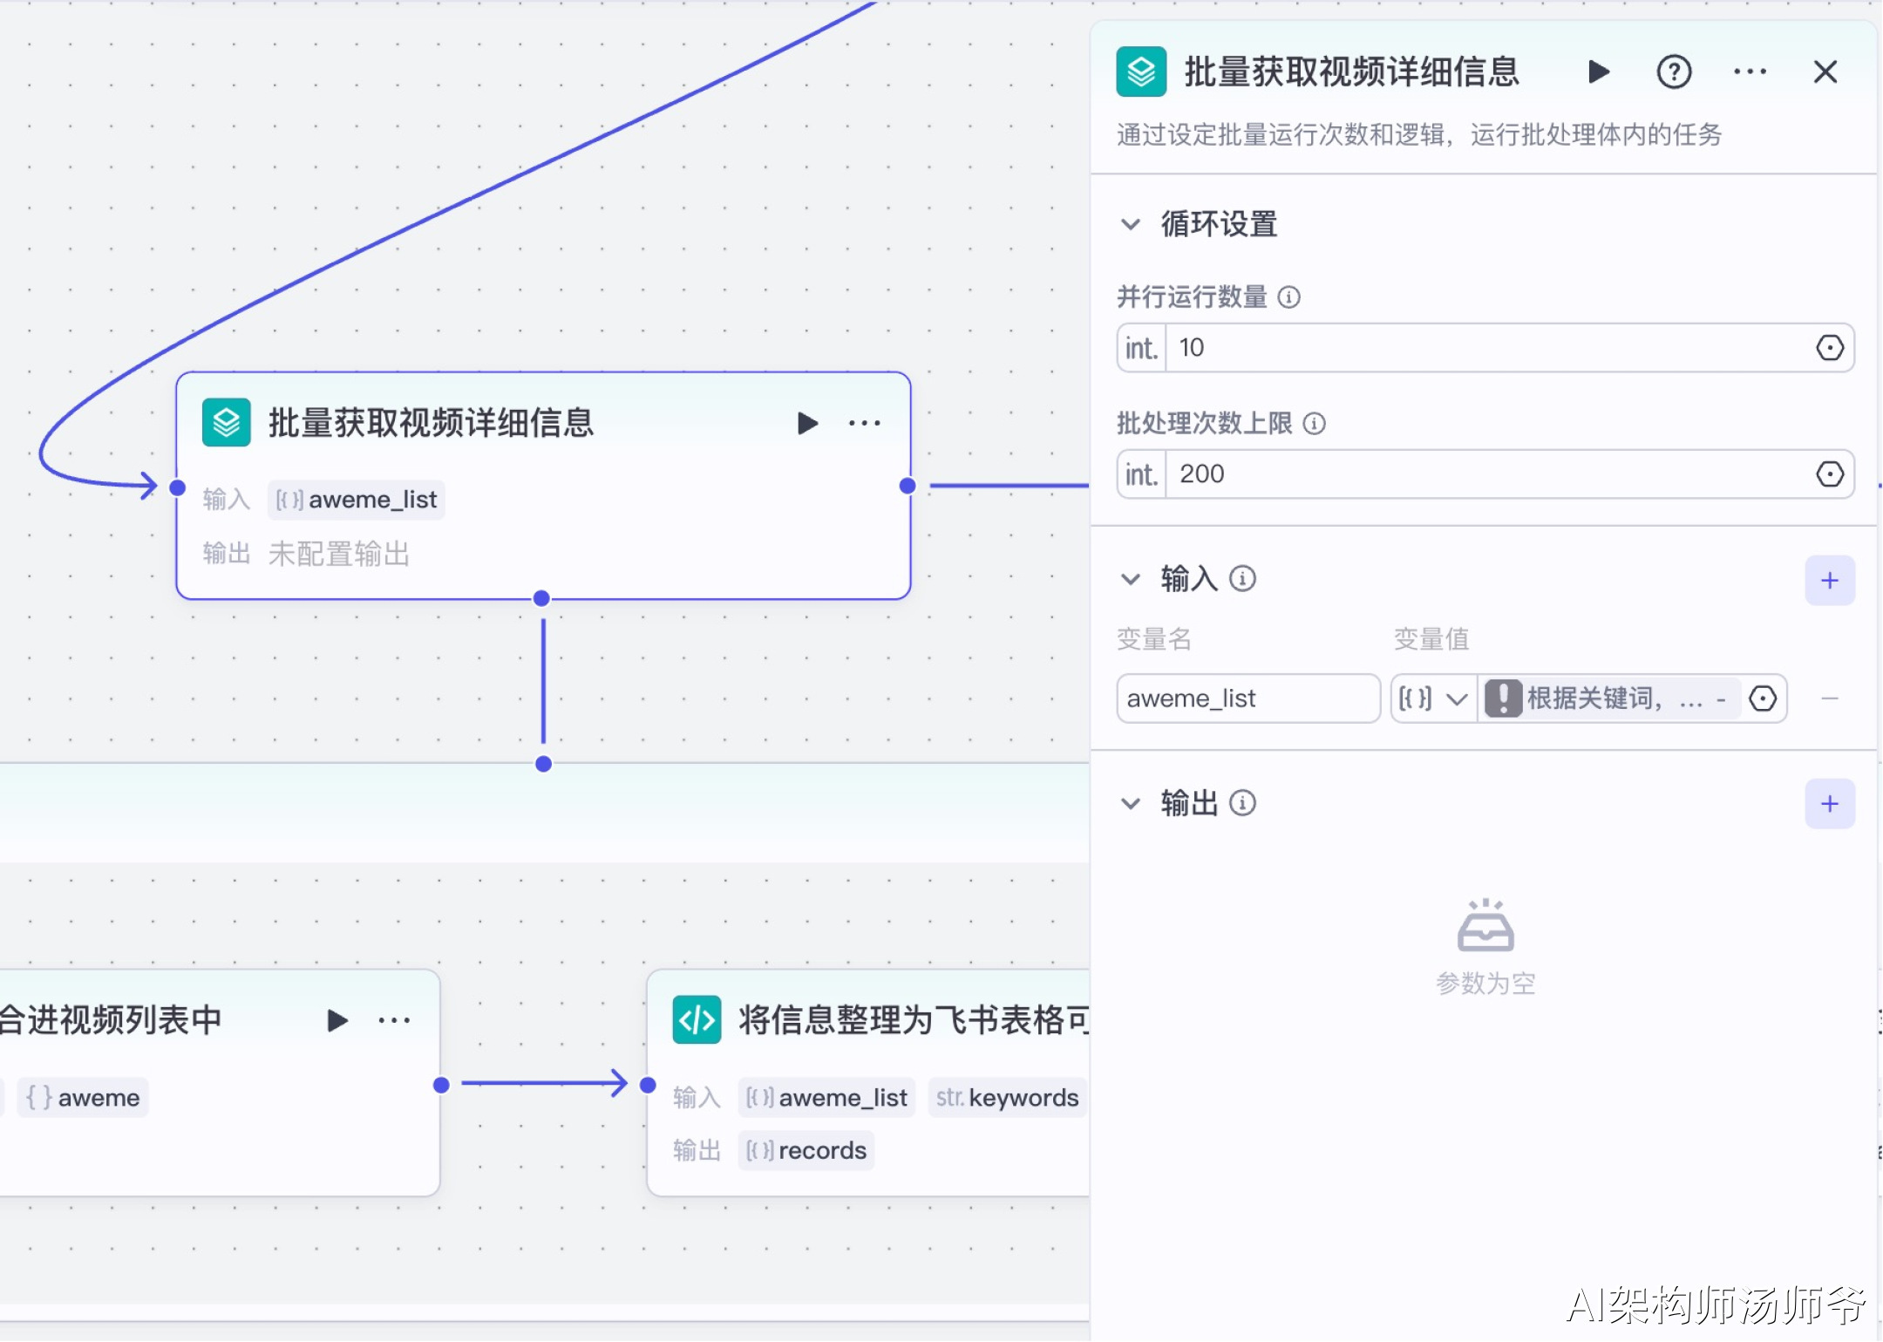Open more options in side panel header
Screen dimensions: 1883x1342
1749,72
